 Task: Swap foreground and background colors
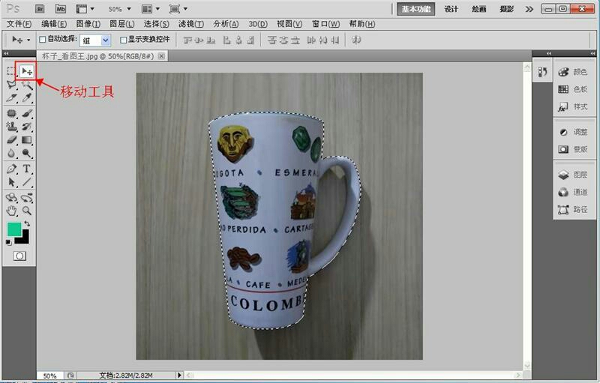27,223
